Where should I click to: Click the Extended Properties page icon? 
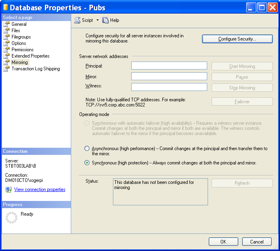coord(6,56)
